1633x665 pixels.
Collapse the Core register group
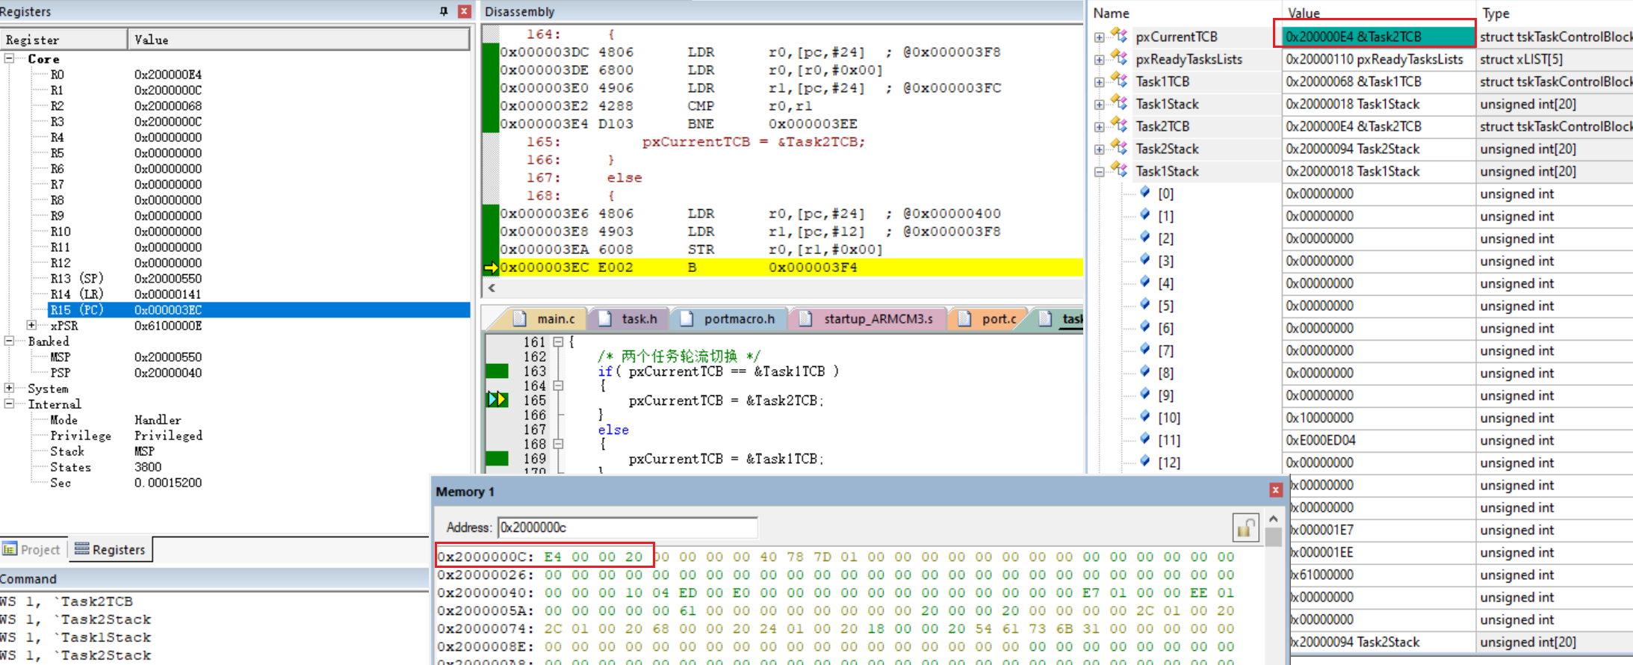coord(9,58)
